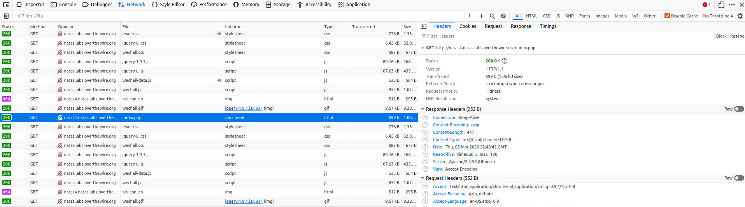
Task: Show all request types with All filter
Action: [x=518, y=16]
